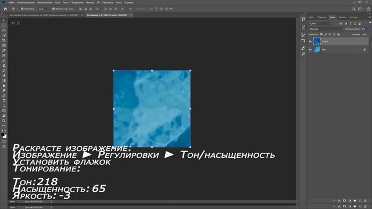Open the Edit Toolbar three-dots button
This screenshot has width=372, height=209.
pyautogui.click(x=4, y=126)
